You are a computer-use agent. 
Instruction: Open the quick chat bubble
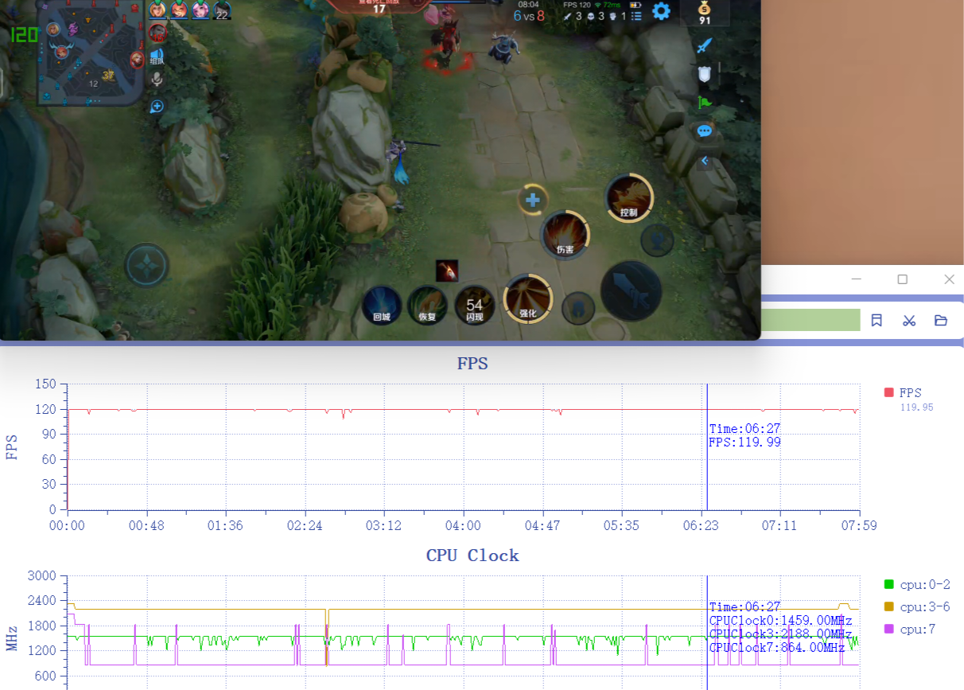tap(704, 131)
